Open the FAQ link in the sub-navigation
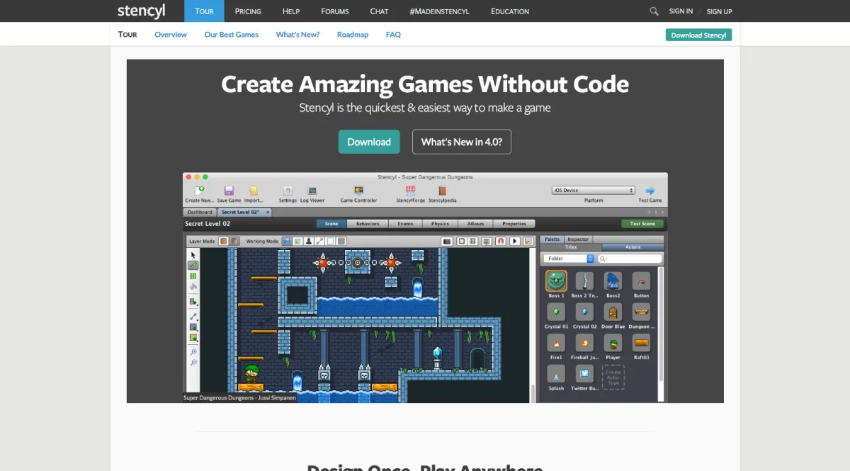The image size is (850, 471). click(393, 35)
